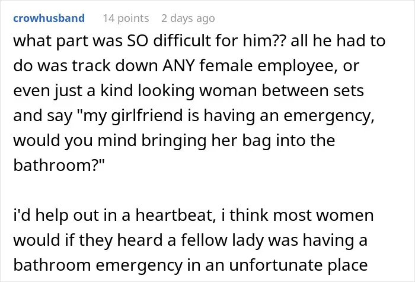Click the phrase fellow lady
The image size is (415, 282).
click(x=222, y=241)
